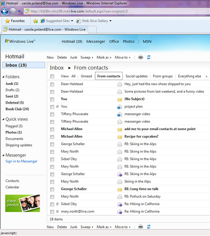Switch to From groups view
Image resolution: width=210 pixels, height=236 pixels.
pos(163,76)
